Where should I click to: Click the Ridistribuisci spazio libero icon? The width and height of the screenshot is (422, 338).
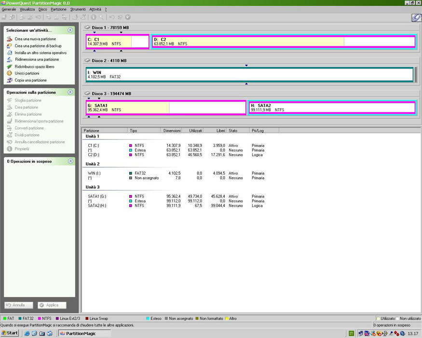click(10, 67)
